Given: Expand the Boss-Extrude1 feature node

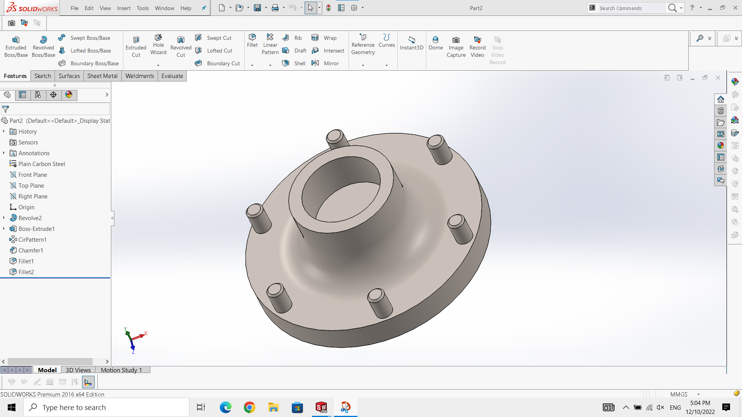Looking at the screenshot, I should coord(4,229).
